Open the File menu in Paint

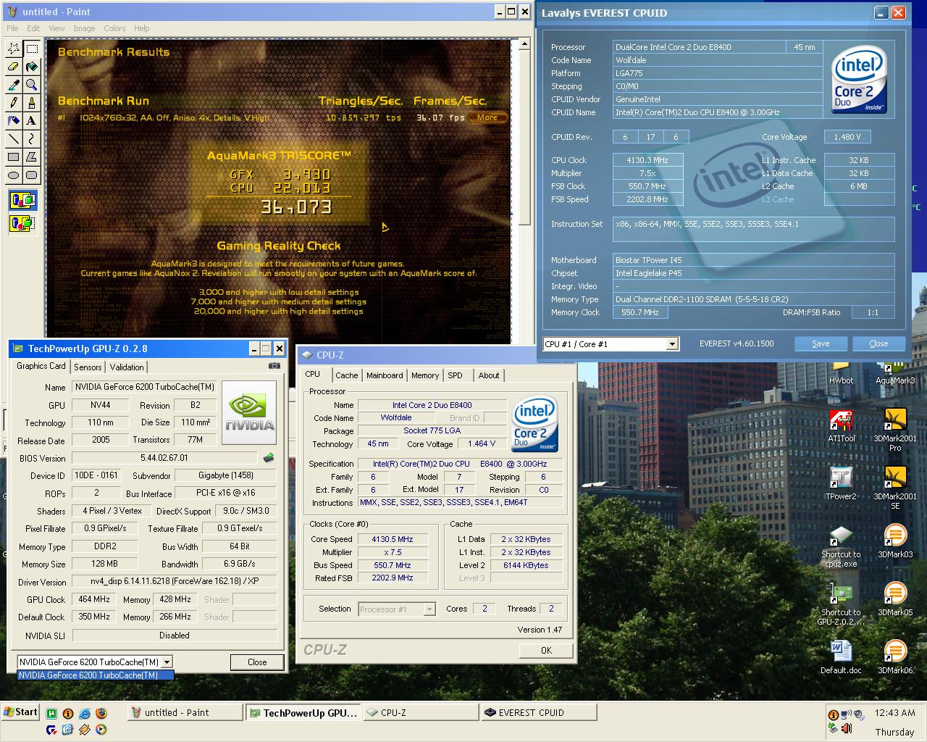12,28
